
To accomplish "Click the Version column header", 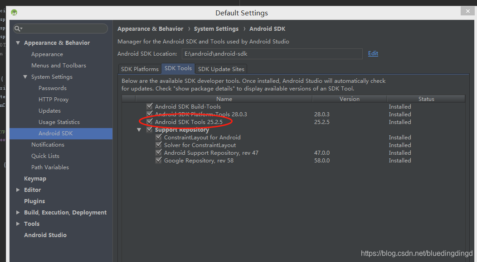I will pyautogui.click(x=350, y=99).
